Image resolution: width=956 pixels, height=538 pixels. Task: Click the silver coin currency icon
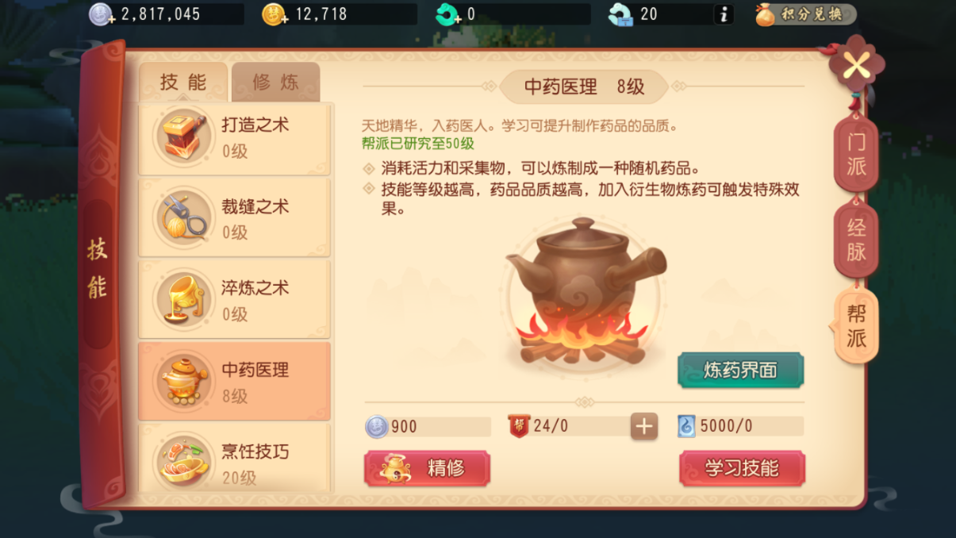pos(101,14)
